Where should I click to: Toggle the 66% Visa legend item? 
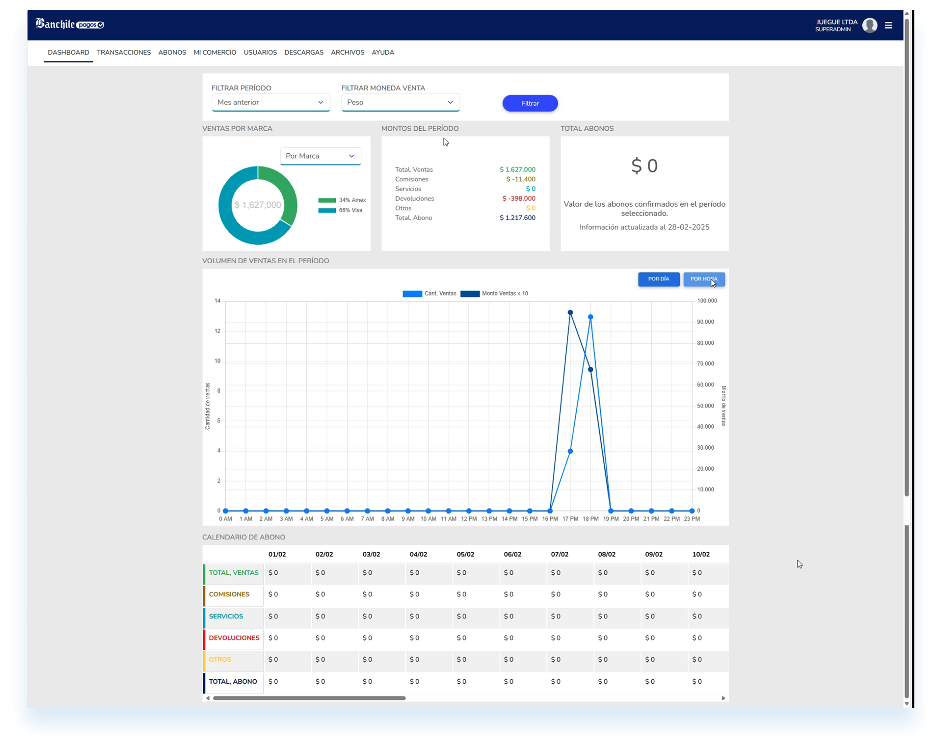341,210
